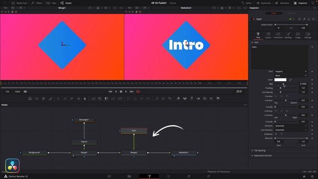
Task: Add a Rectangle mask from the toolbar
Action: [128, 98]
